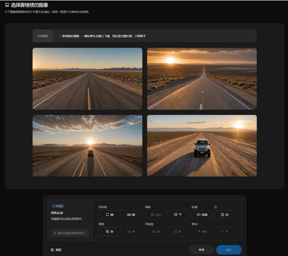Choose the bottom-left cloudy sky road image
Image resolution: width=288 pixels, height=256 pixels.
coord(87,145)
